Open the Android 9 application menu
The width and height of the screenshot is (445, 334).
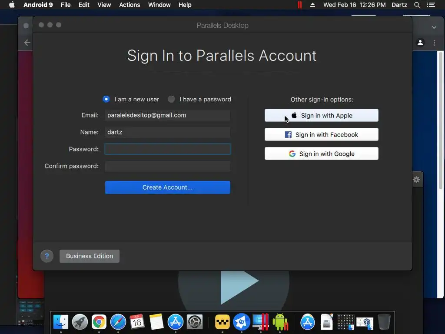click(38, 5)
